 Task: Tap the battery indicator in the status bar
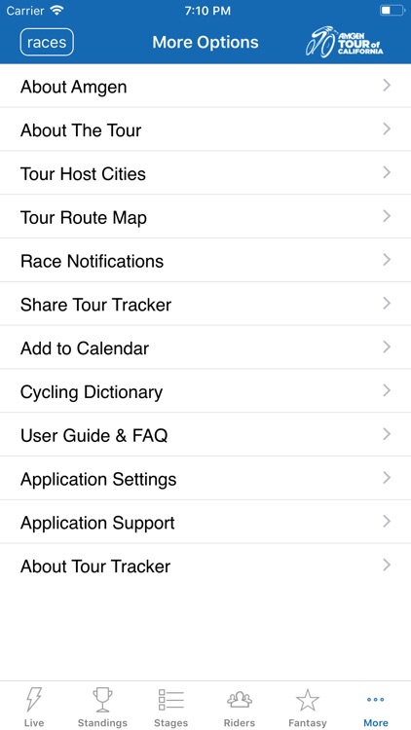point(392,11)
